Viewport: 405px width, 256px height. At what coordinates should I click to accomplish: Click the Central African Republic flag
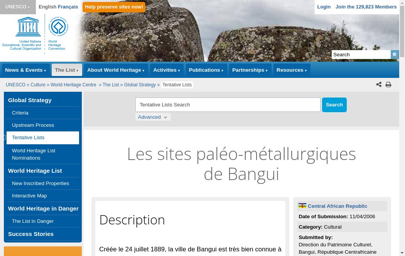click(302, 206)
